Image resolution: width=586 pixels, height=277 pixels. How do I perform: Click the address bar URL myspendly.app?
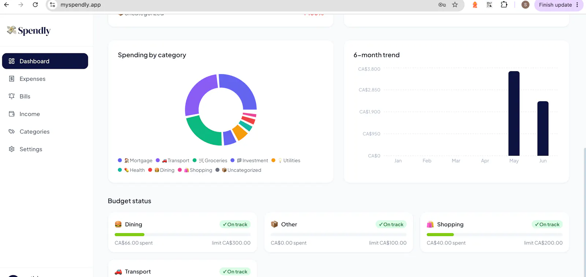click(x=81, y=5)
